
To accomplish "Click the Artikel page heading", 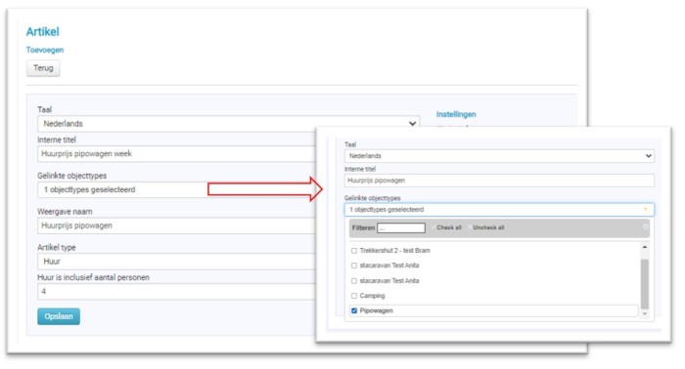I will pyautogui.click(x=42, y=31).
